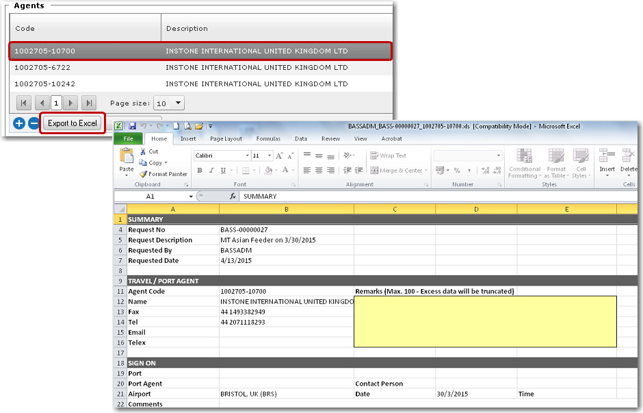This screenshot has width=643, height=413.
Task: Open the Page size dropdown
Action: tap(178, 103)
